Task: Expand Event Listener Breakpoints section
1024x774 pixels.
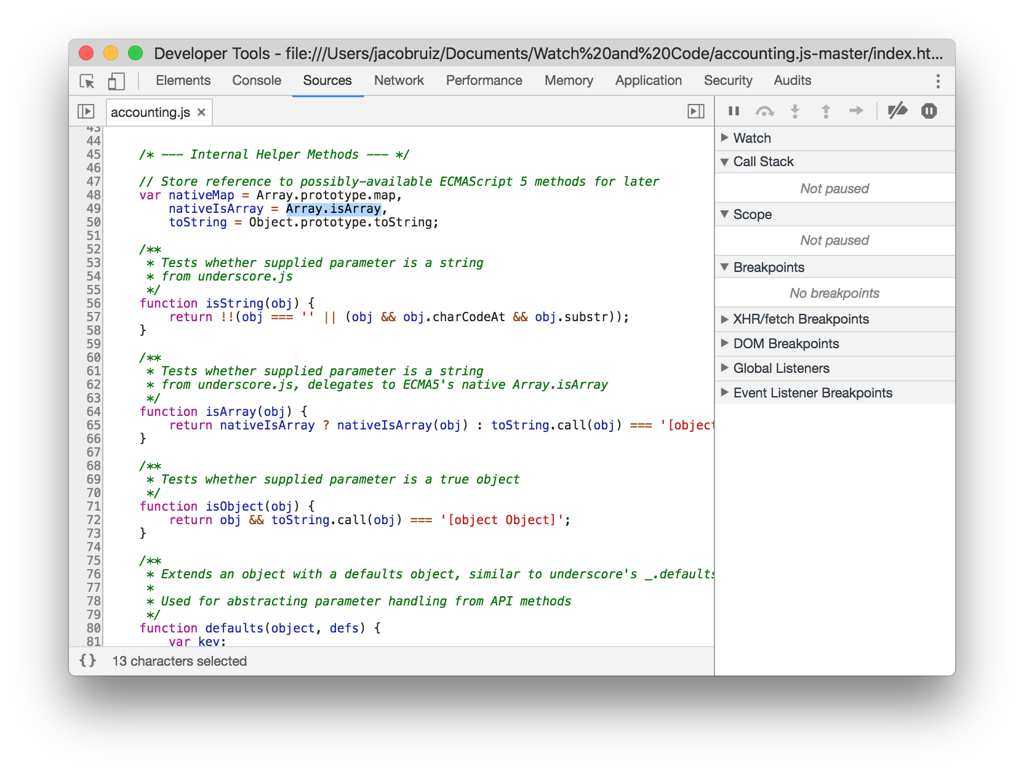Action: [835, 393]
